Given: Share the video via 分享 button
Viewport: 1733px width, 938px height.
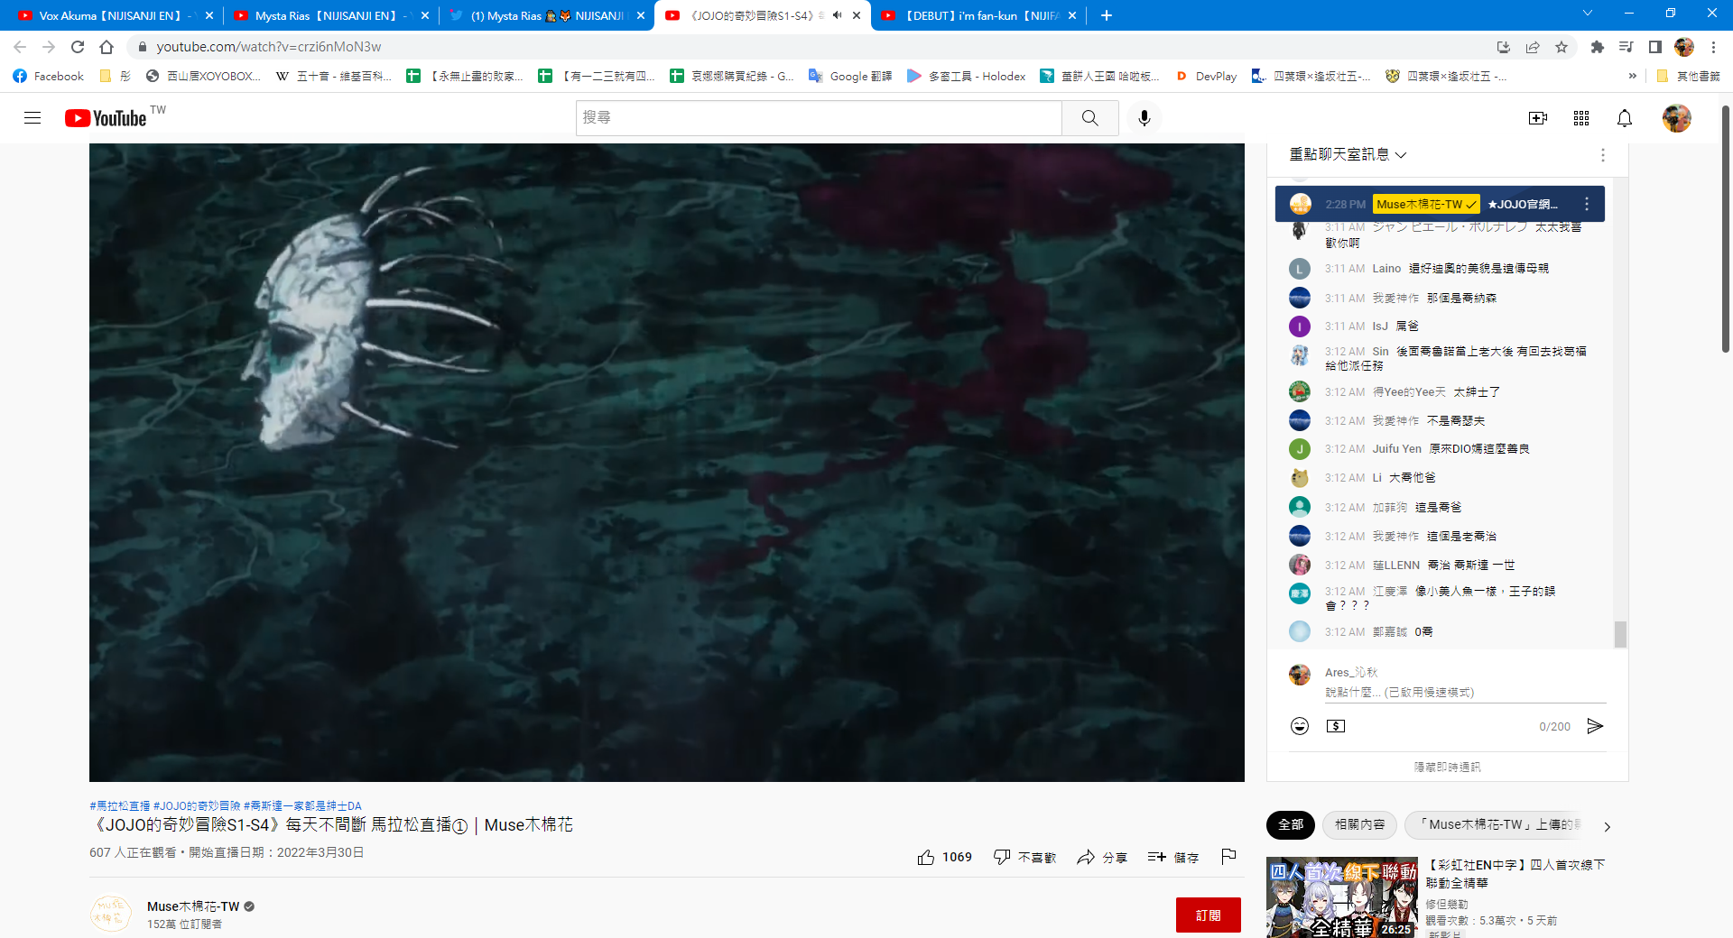Looking at the screenshot, I should (x=1102, y=857).
